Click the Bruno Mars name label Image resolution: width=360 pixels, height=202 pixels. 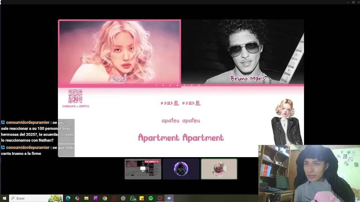point(248,79)
